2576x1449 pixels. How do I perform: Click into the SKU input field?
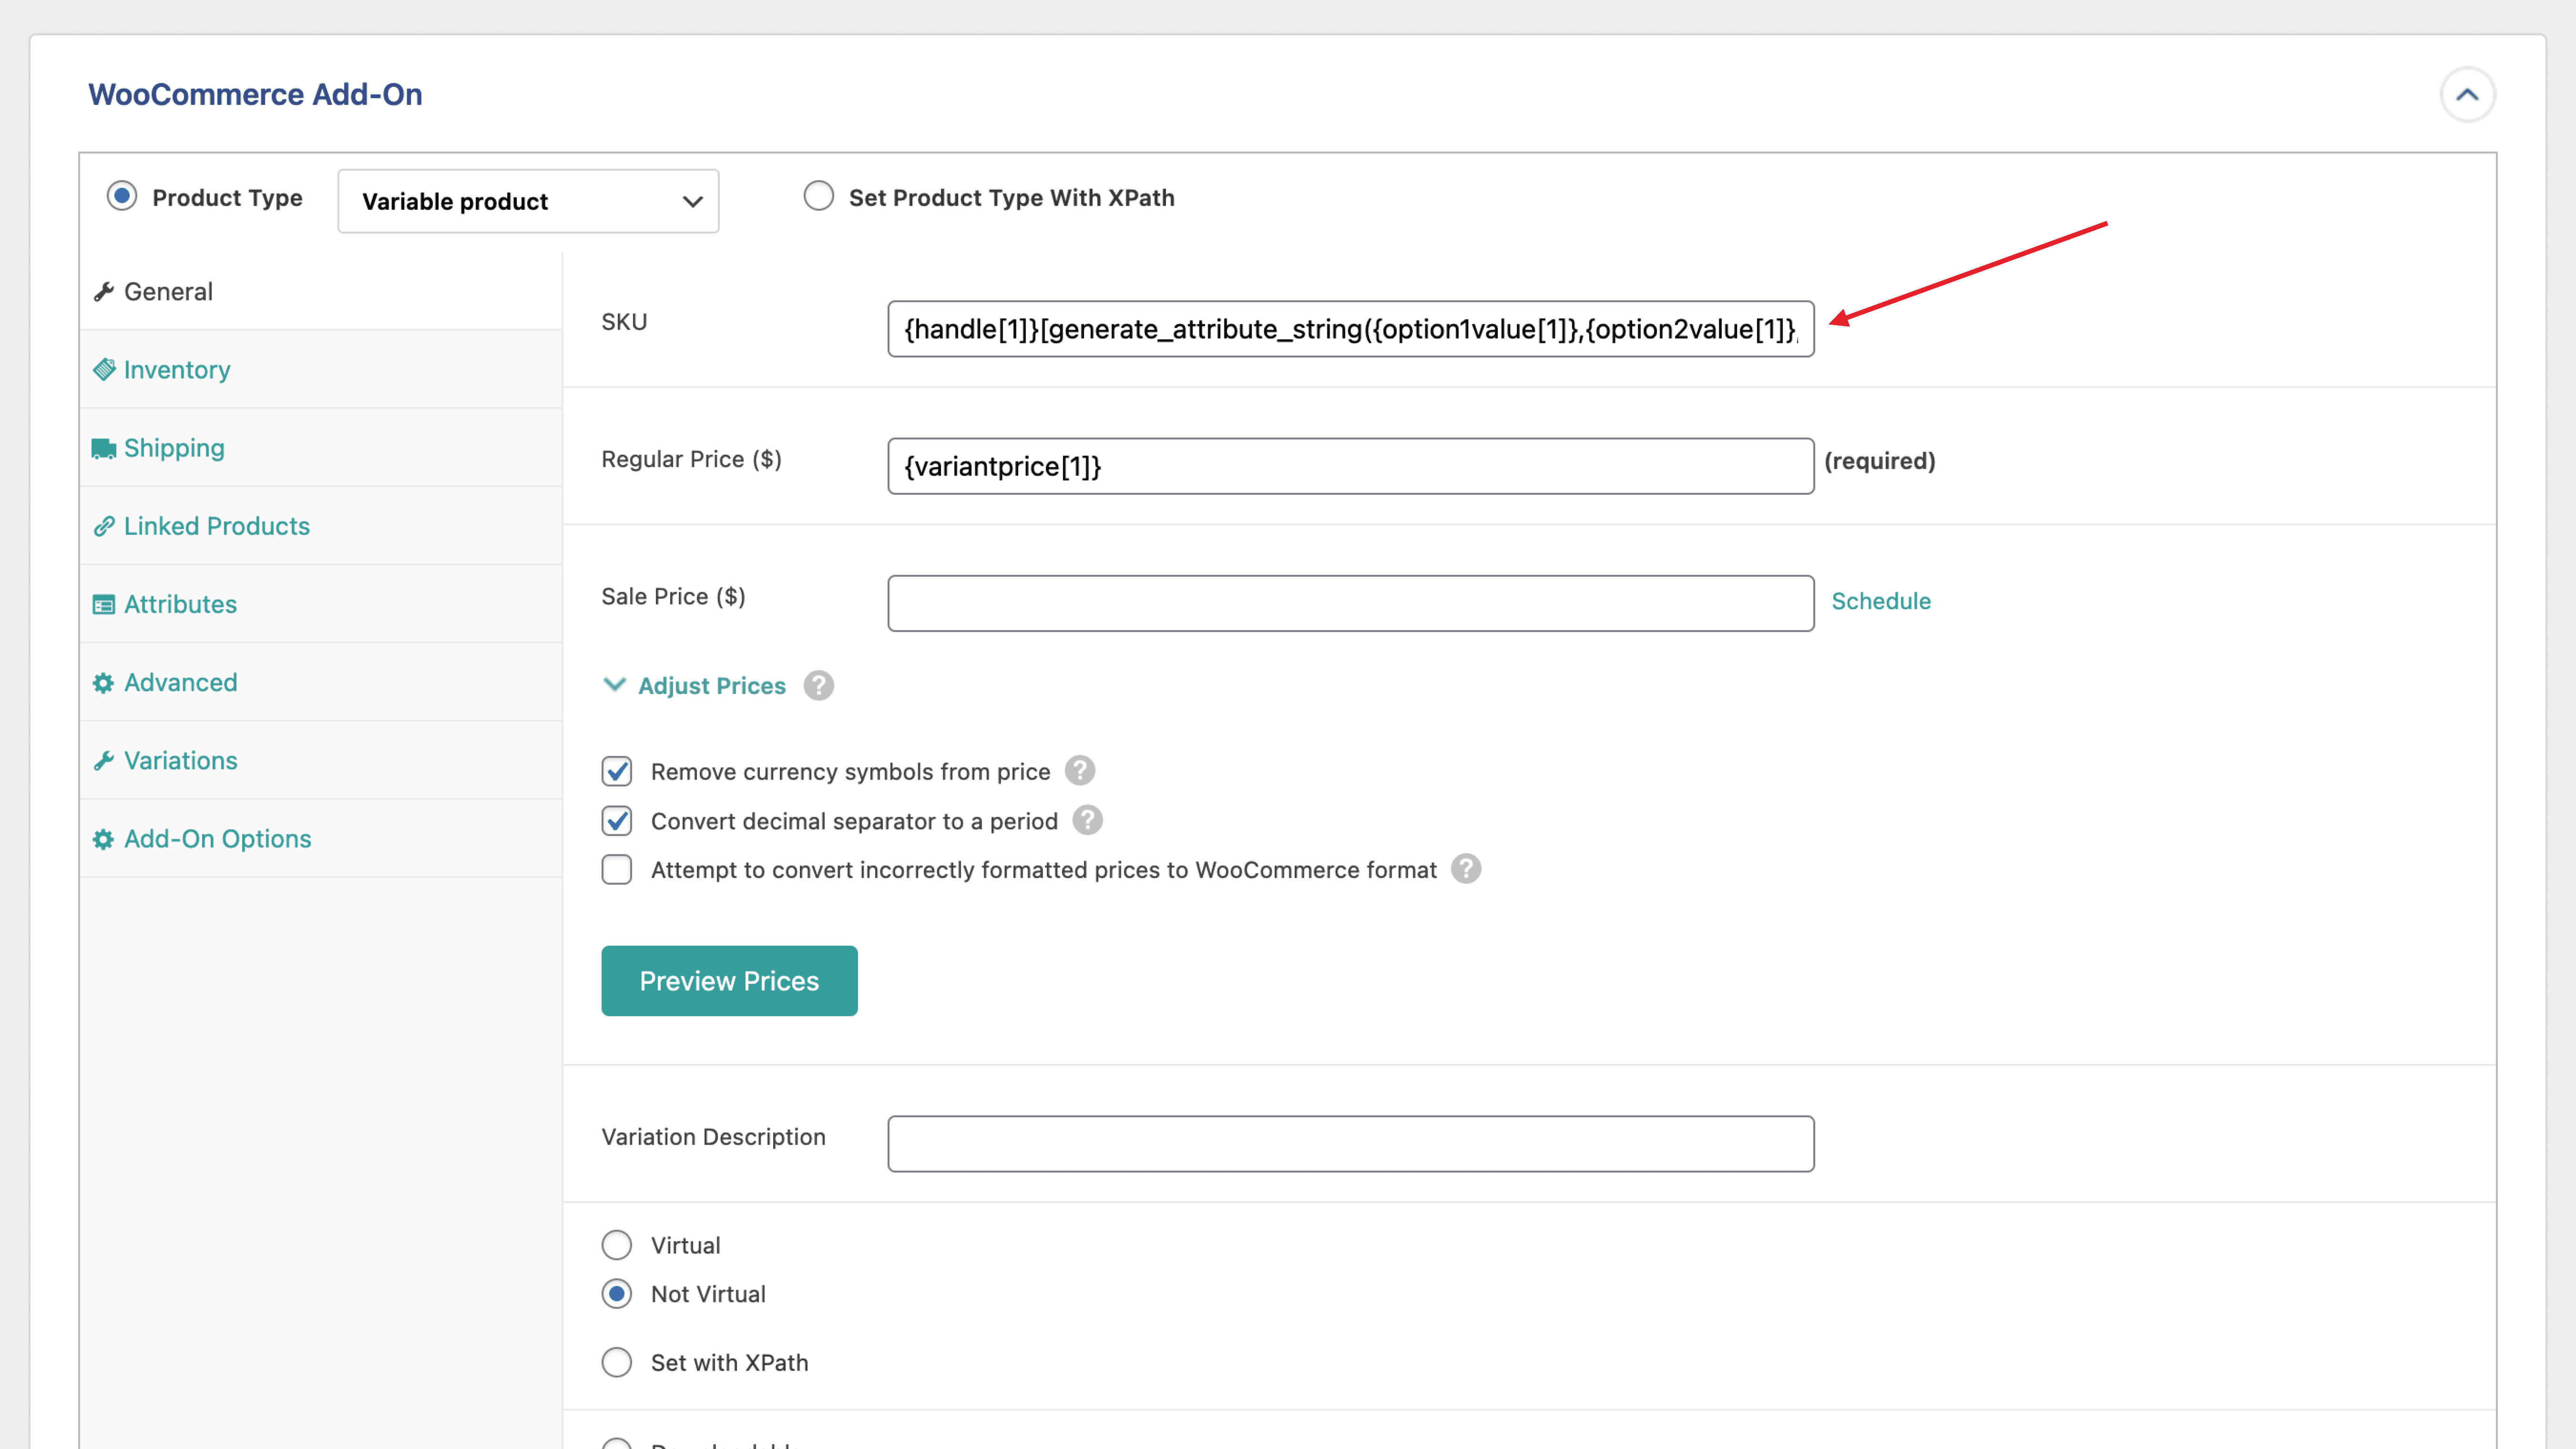point(1350,329)
